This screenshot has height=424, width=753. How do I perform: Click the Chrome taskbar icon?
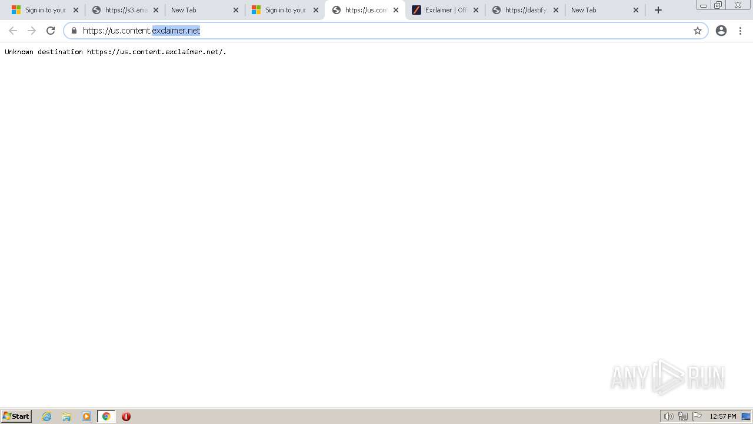[x=106, y=416]
